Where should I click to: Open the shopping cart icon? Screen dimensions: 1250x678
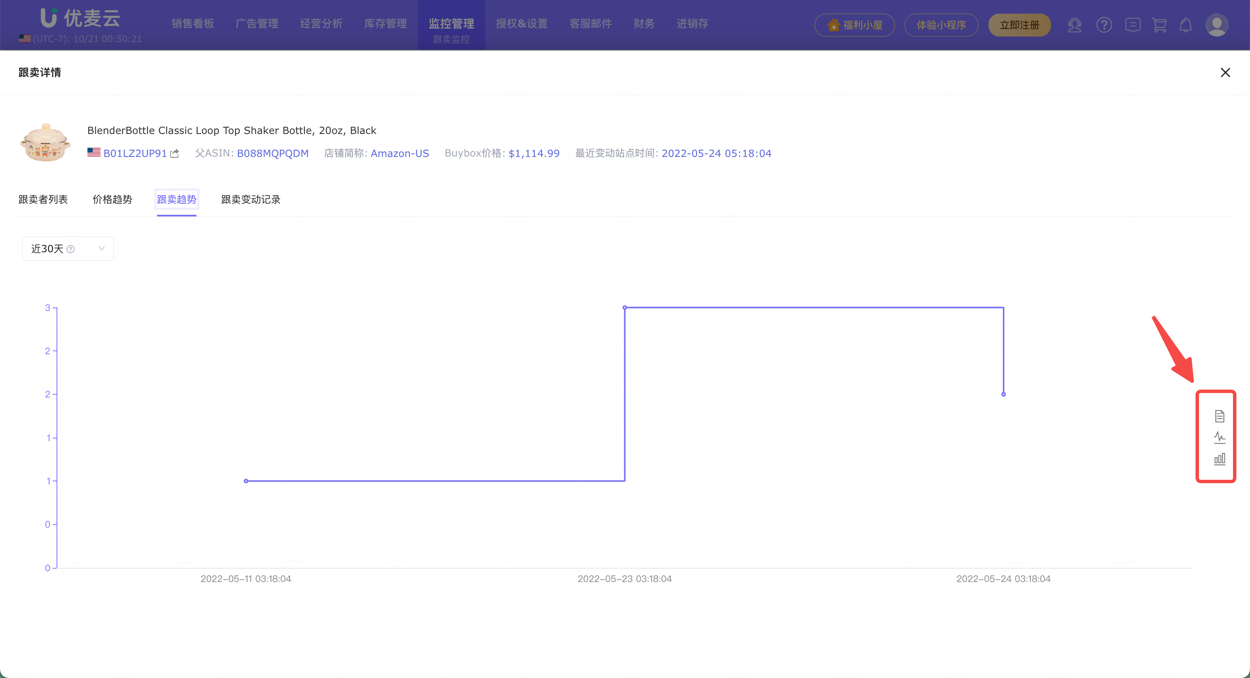(1159, 25)
